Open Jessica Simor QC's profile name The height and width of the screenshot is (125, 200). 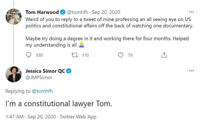[45, 71]
